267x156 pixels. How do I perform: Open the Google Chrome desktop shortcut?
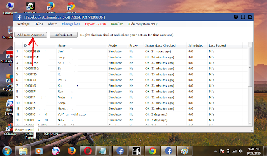(x=71, y=7)
